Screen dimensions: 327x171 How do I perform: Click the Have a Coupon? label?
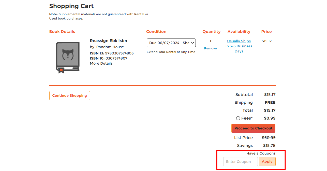[x=261, y=153]
